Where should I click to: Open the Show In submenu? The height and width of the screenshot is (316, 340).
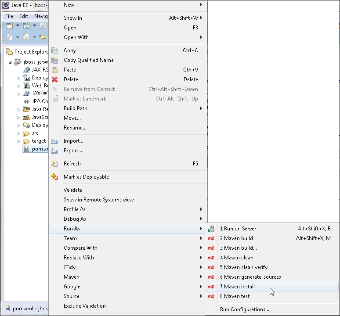click(127, 18)
